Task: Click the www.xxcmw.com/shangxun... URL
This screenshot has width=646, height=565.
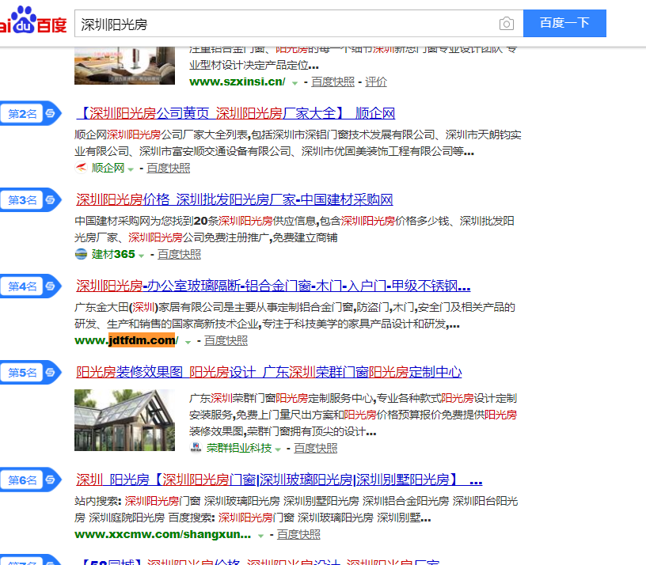Action: tap(163, 534)
